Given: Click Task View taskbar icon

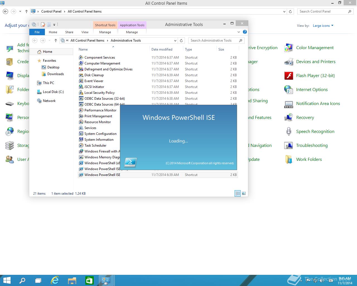Looking at the screenshot, I should pyautogui.click(x=38, y=280).
